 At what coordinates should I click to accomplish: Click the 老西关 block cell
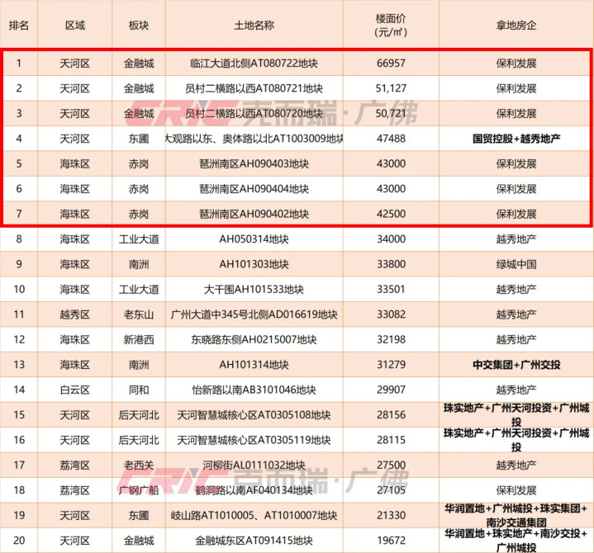click(139, 466)
